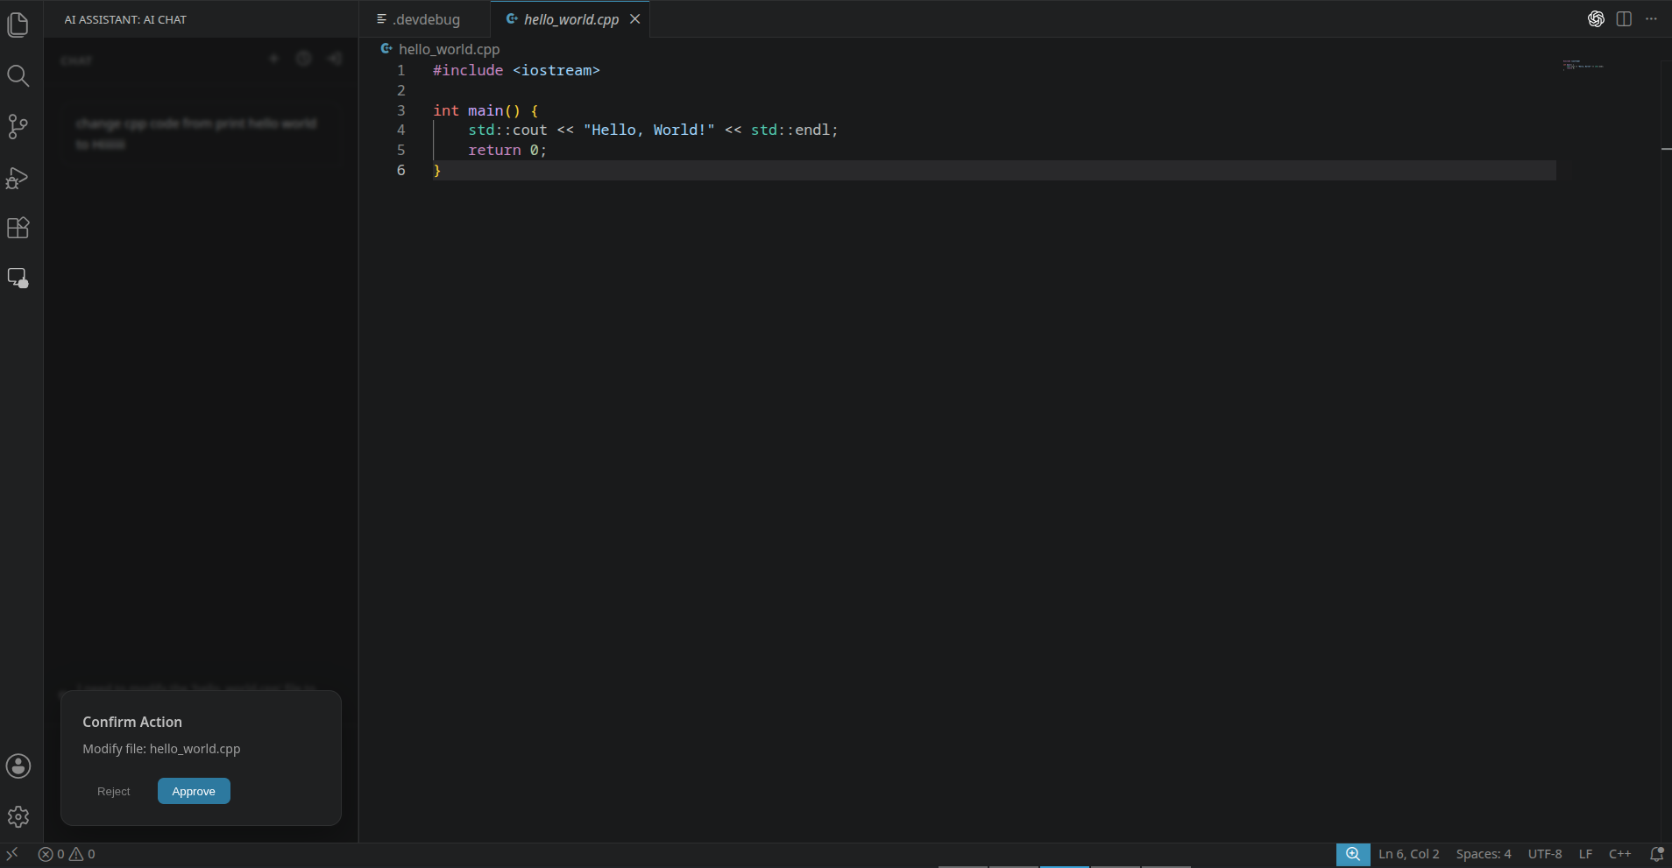
Task: Click the chat history clock icon
Action: tap(304, 59)
